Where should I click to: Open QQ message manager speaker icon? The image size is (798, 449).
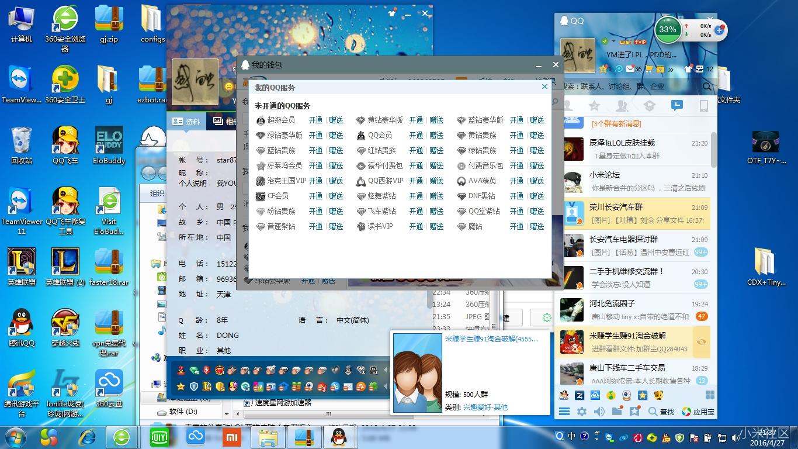pos(599,412)
